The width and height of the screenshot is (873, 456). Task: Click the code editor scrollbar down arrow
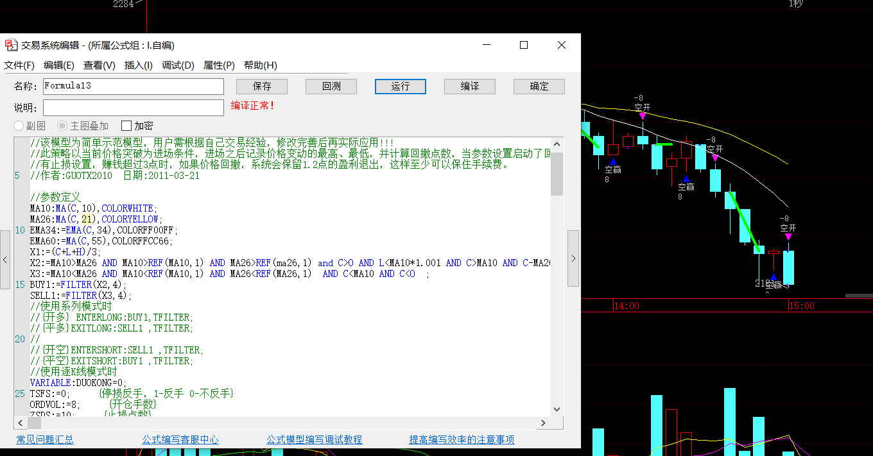pyautogui.click(x=557, y=409)
